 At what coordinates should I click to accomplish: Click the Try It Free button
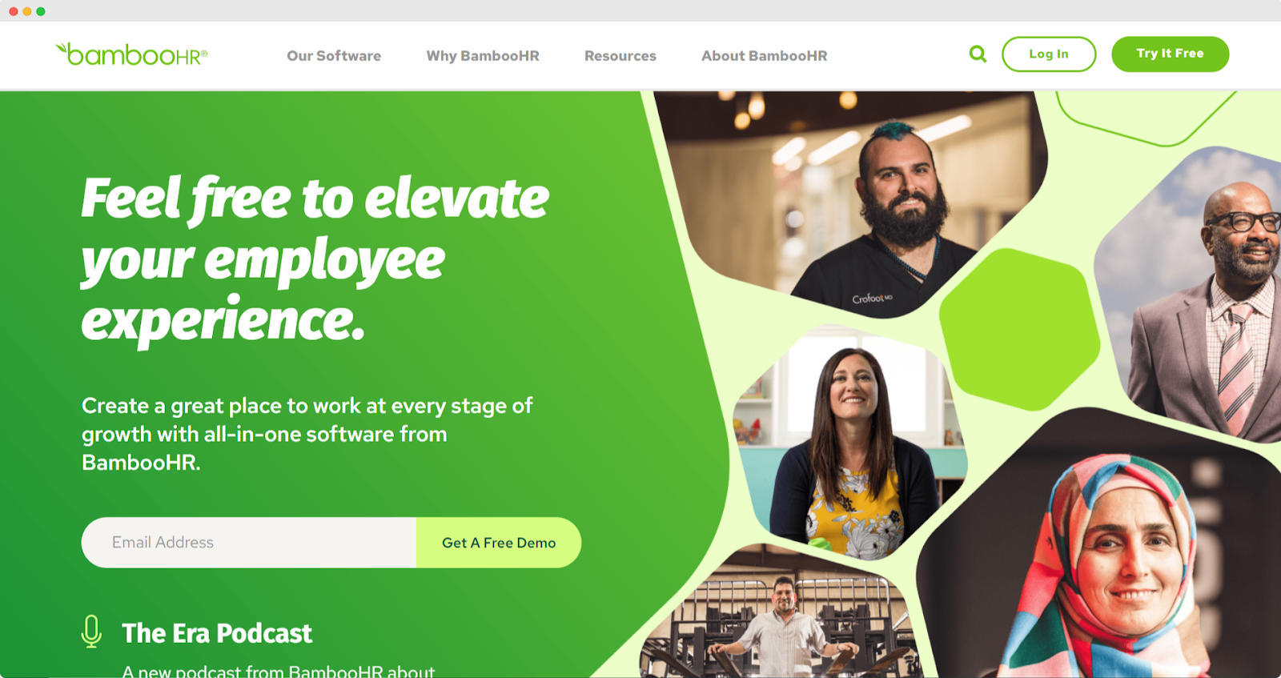(x=1170, y=54)
